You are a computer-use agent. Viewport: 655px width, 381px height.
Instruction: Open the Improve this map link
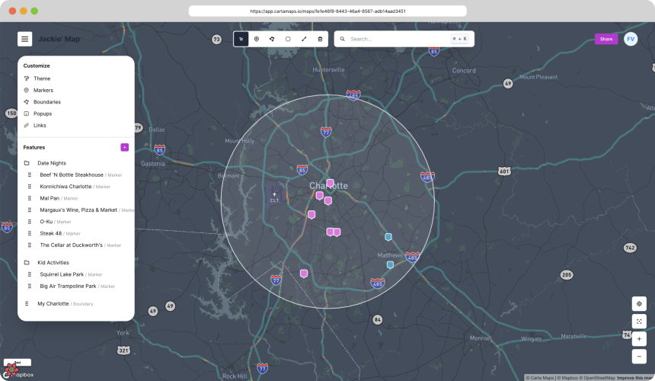point(635,378)
